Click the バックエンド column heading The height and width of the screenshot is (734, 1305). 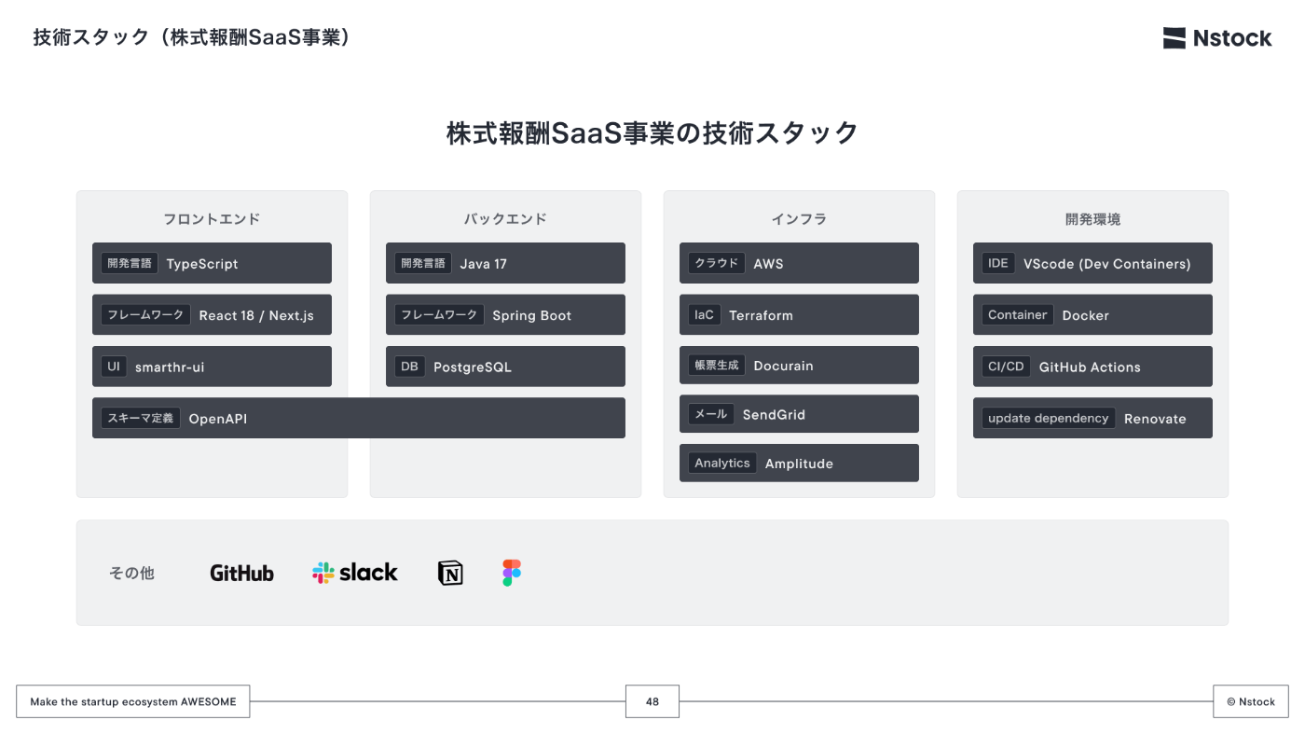click(x=505, y=219)
